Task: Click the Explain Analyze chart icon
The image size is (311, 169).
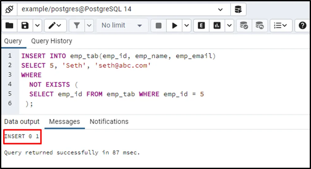Action: [217, 25]
